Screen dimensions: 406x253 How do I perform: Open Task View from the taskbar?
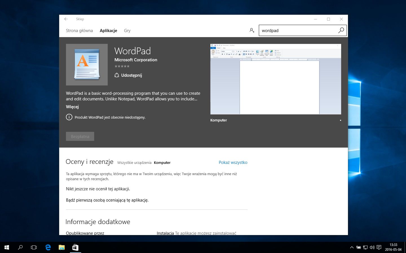(34, 247)
